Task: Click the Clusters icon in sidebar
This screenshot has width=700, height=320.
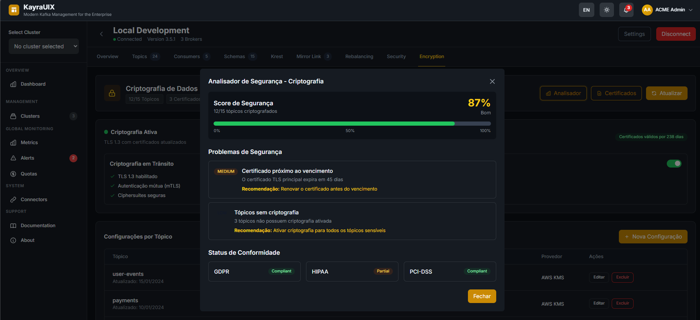Action: 13,116
